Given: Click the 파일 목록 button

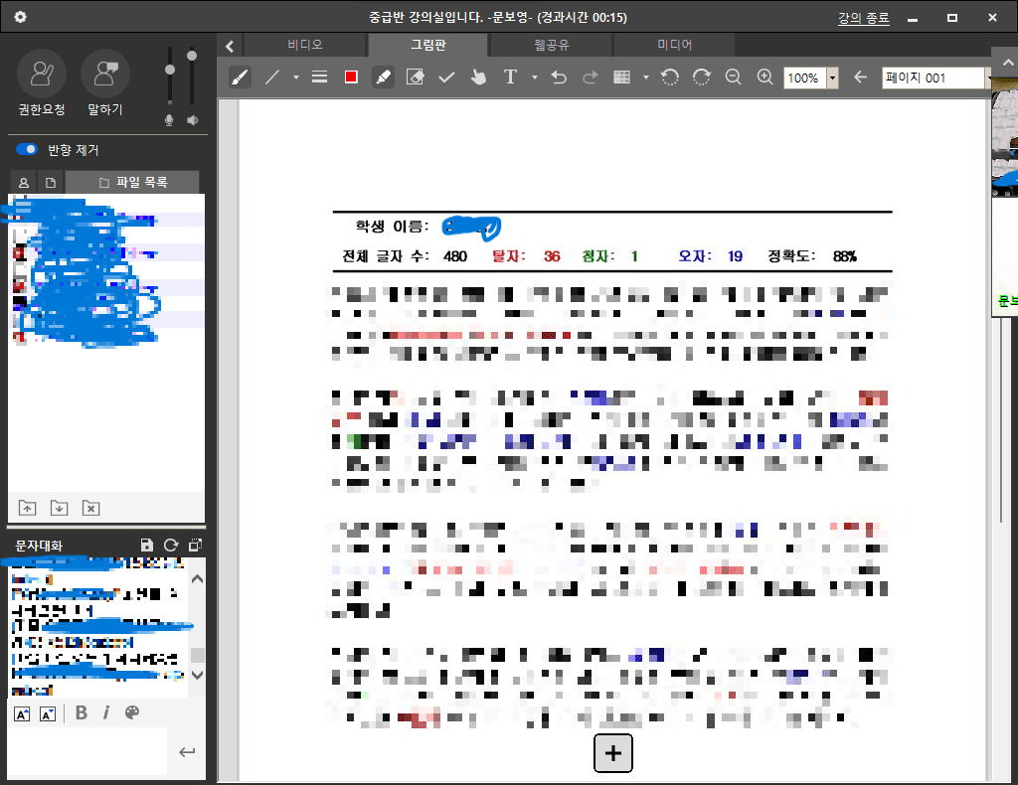Looking at the screenshot, I should click(132, 182).
